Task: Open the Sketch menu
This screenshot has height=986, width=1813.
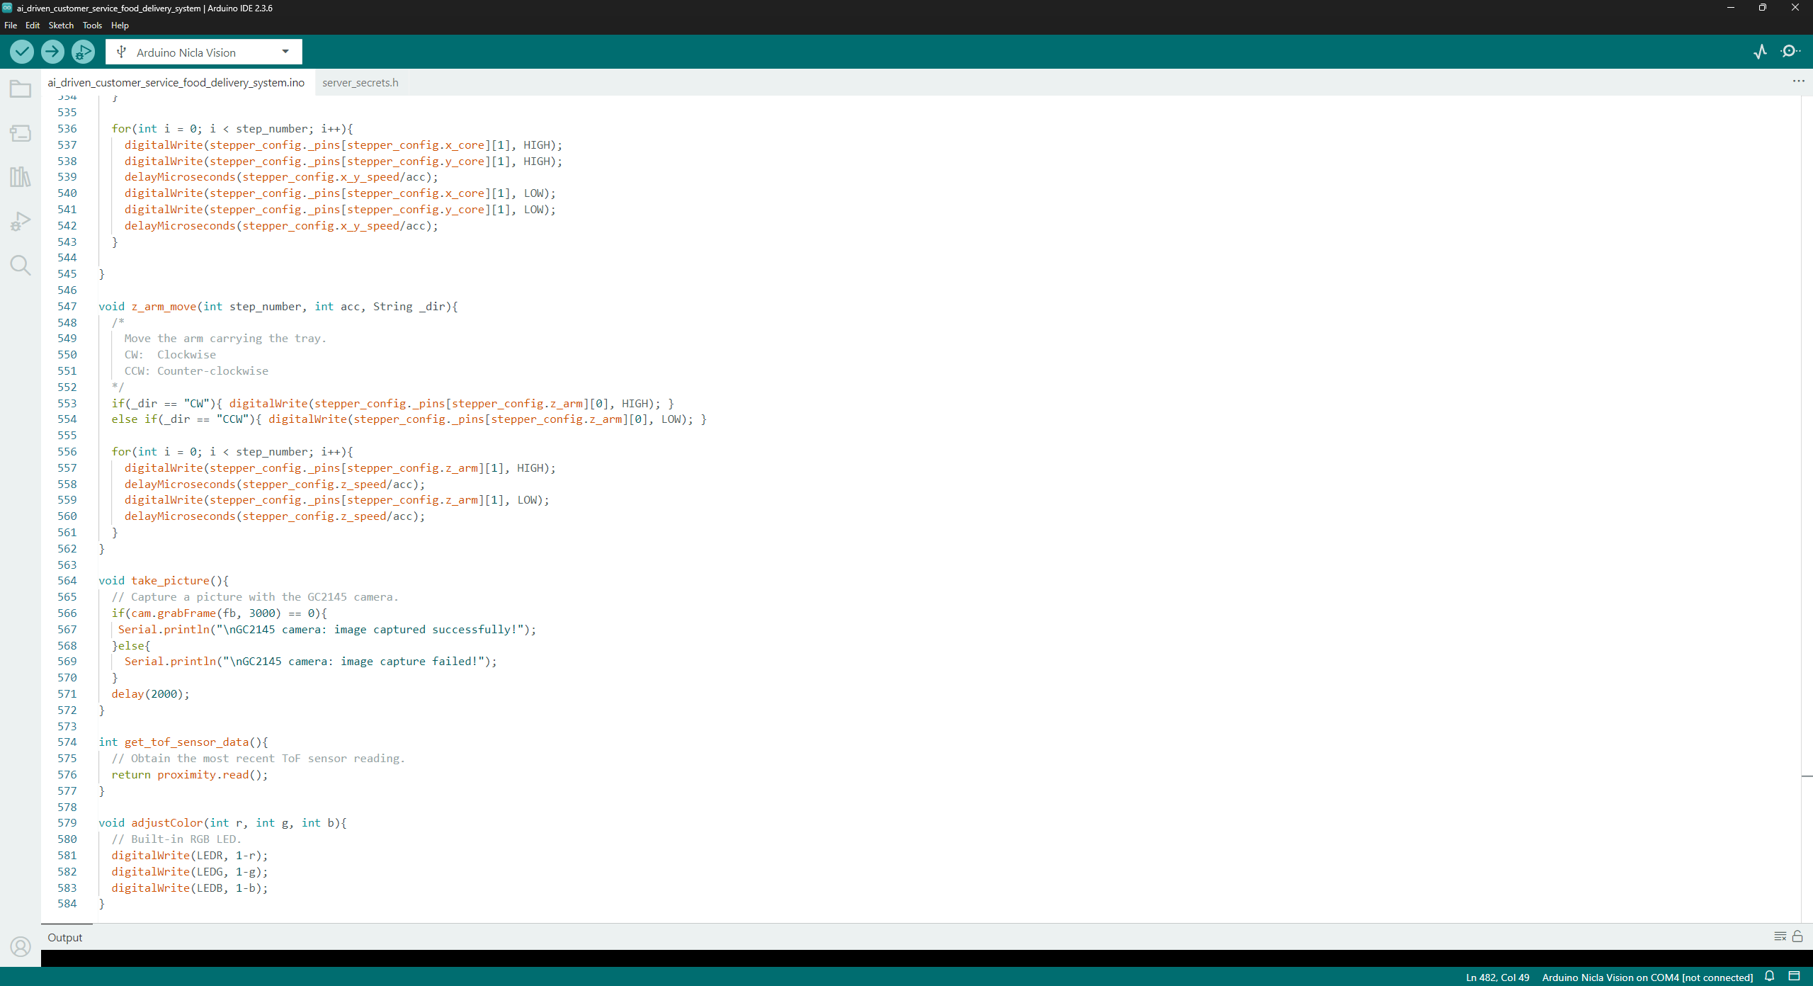Action: tap(61, 25)
